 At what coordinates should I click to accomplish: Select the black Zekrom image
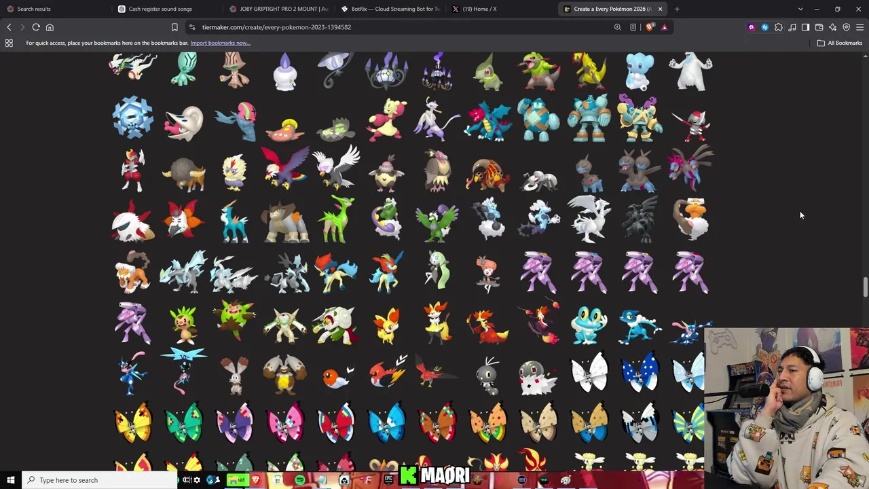[x=640, y=219]
